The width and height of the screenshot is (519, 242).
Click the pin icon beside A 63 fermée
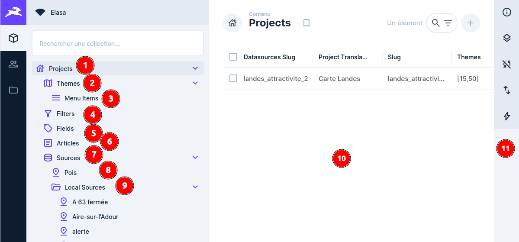[64, 202]
